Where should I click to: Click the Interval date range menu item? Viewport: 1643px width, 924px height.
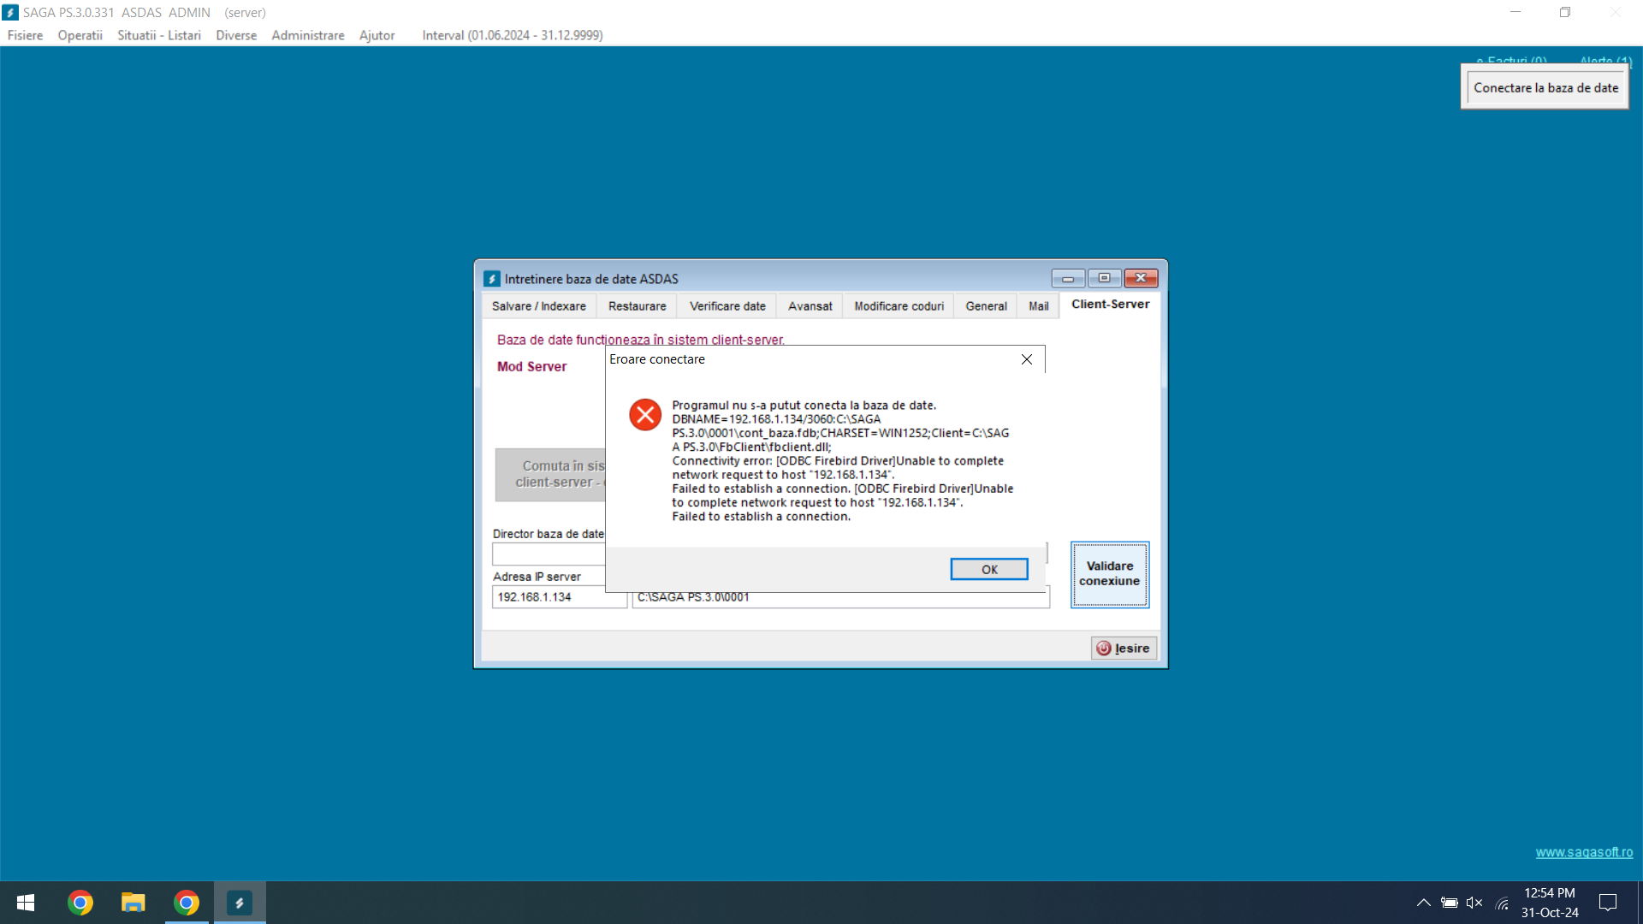pos(513,35)
